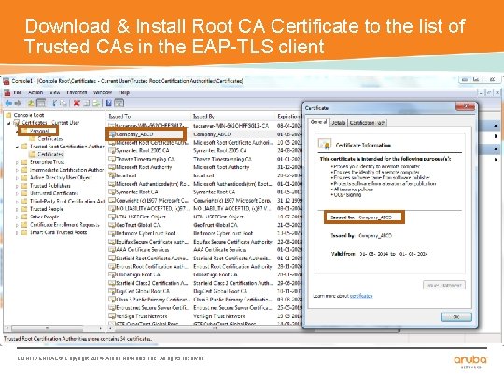Viewport: 504px width, 378px height.
Task: Open the Favorites menu
Action: (77, 92)
